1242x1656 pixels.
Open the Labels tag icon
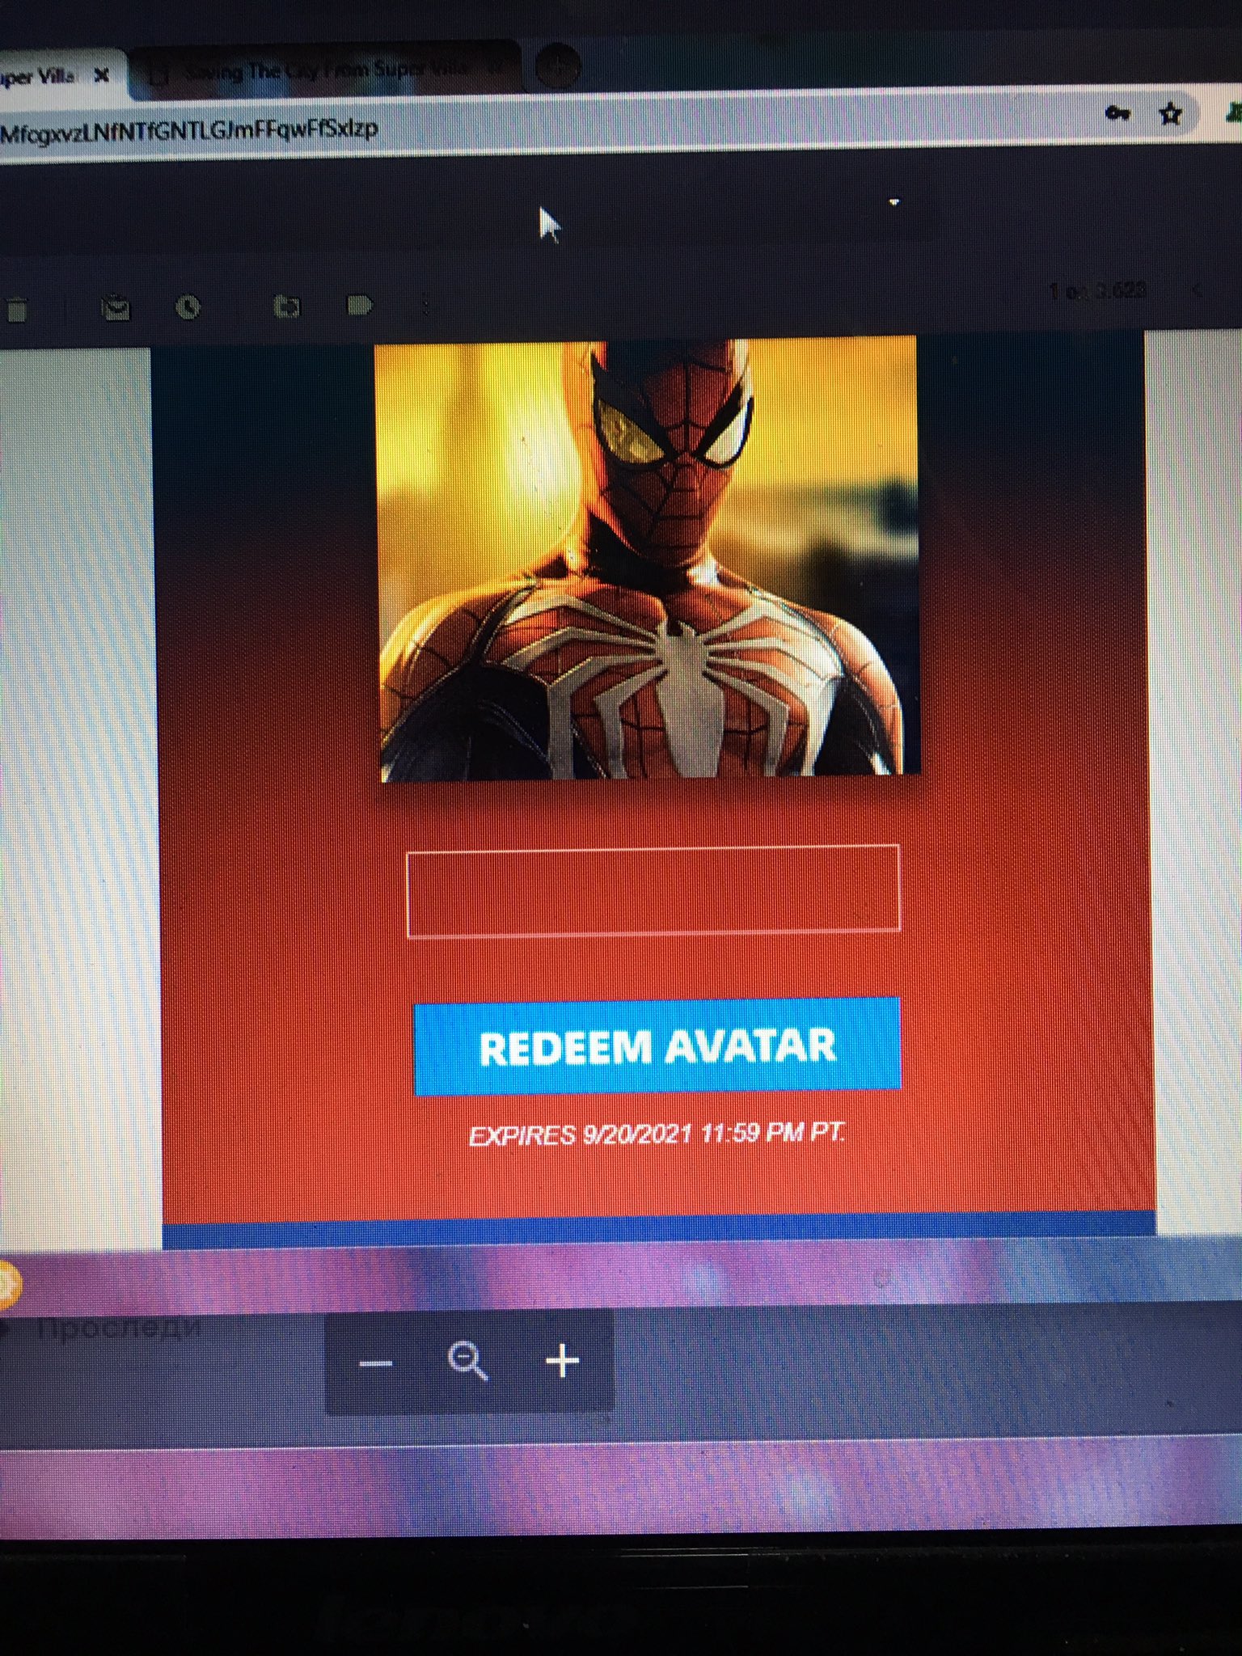click(x=358, y=305)
